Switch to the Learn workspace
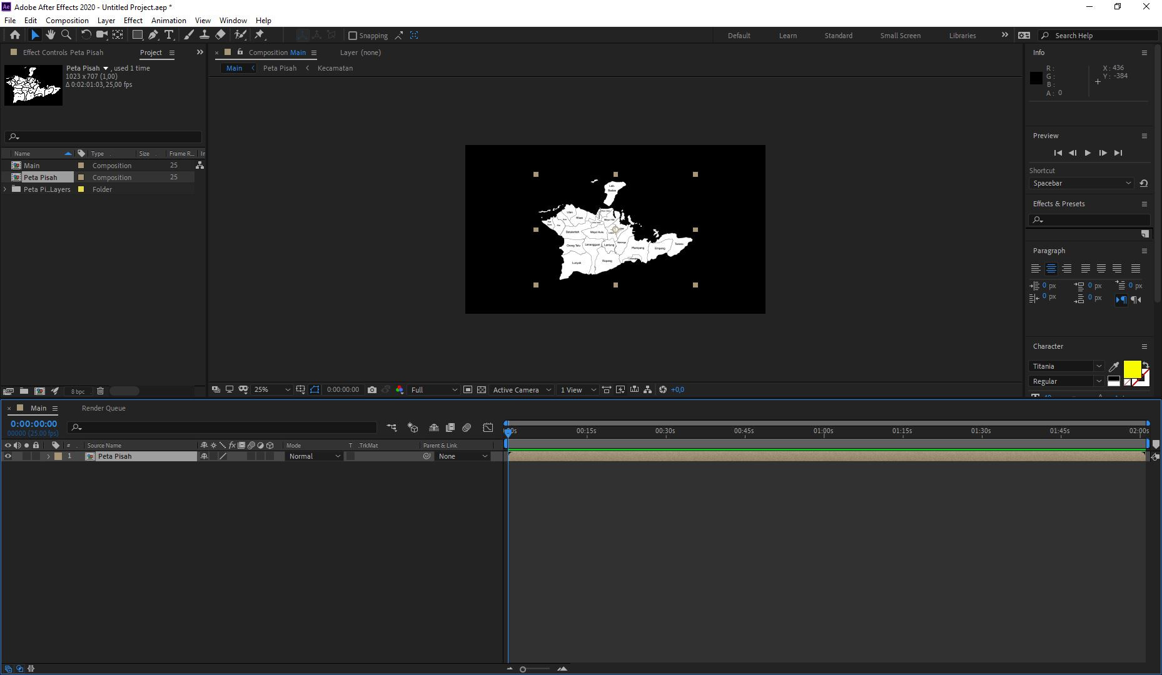This screenshot has height=675, width=1162. tap(787, 36)
